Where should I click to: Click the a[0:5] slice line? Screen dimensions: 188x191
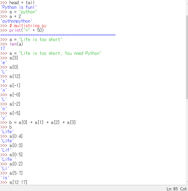[x=16, y=155]
